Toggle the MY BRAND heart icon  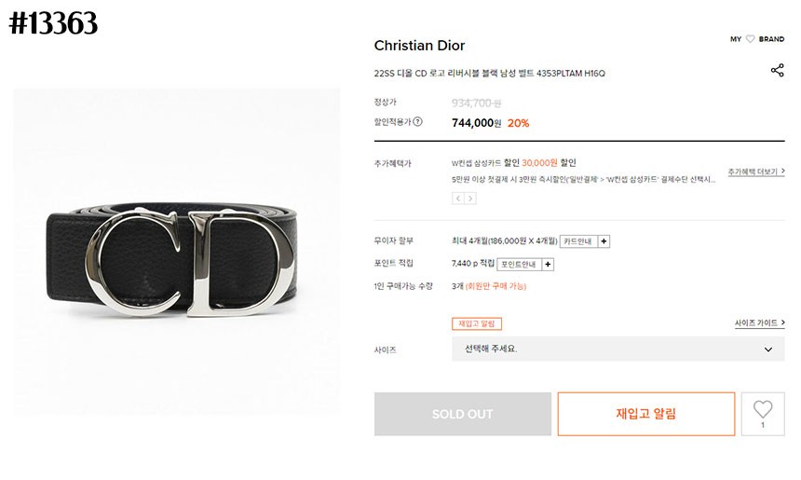[750, 40]
